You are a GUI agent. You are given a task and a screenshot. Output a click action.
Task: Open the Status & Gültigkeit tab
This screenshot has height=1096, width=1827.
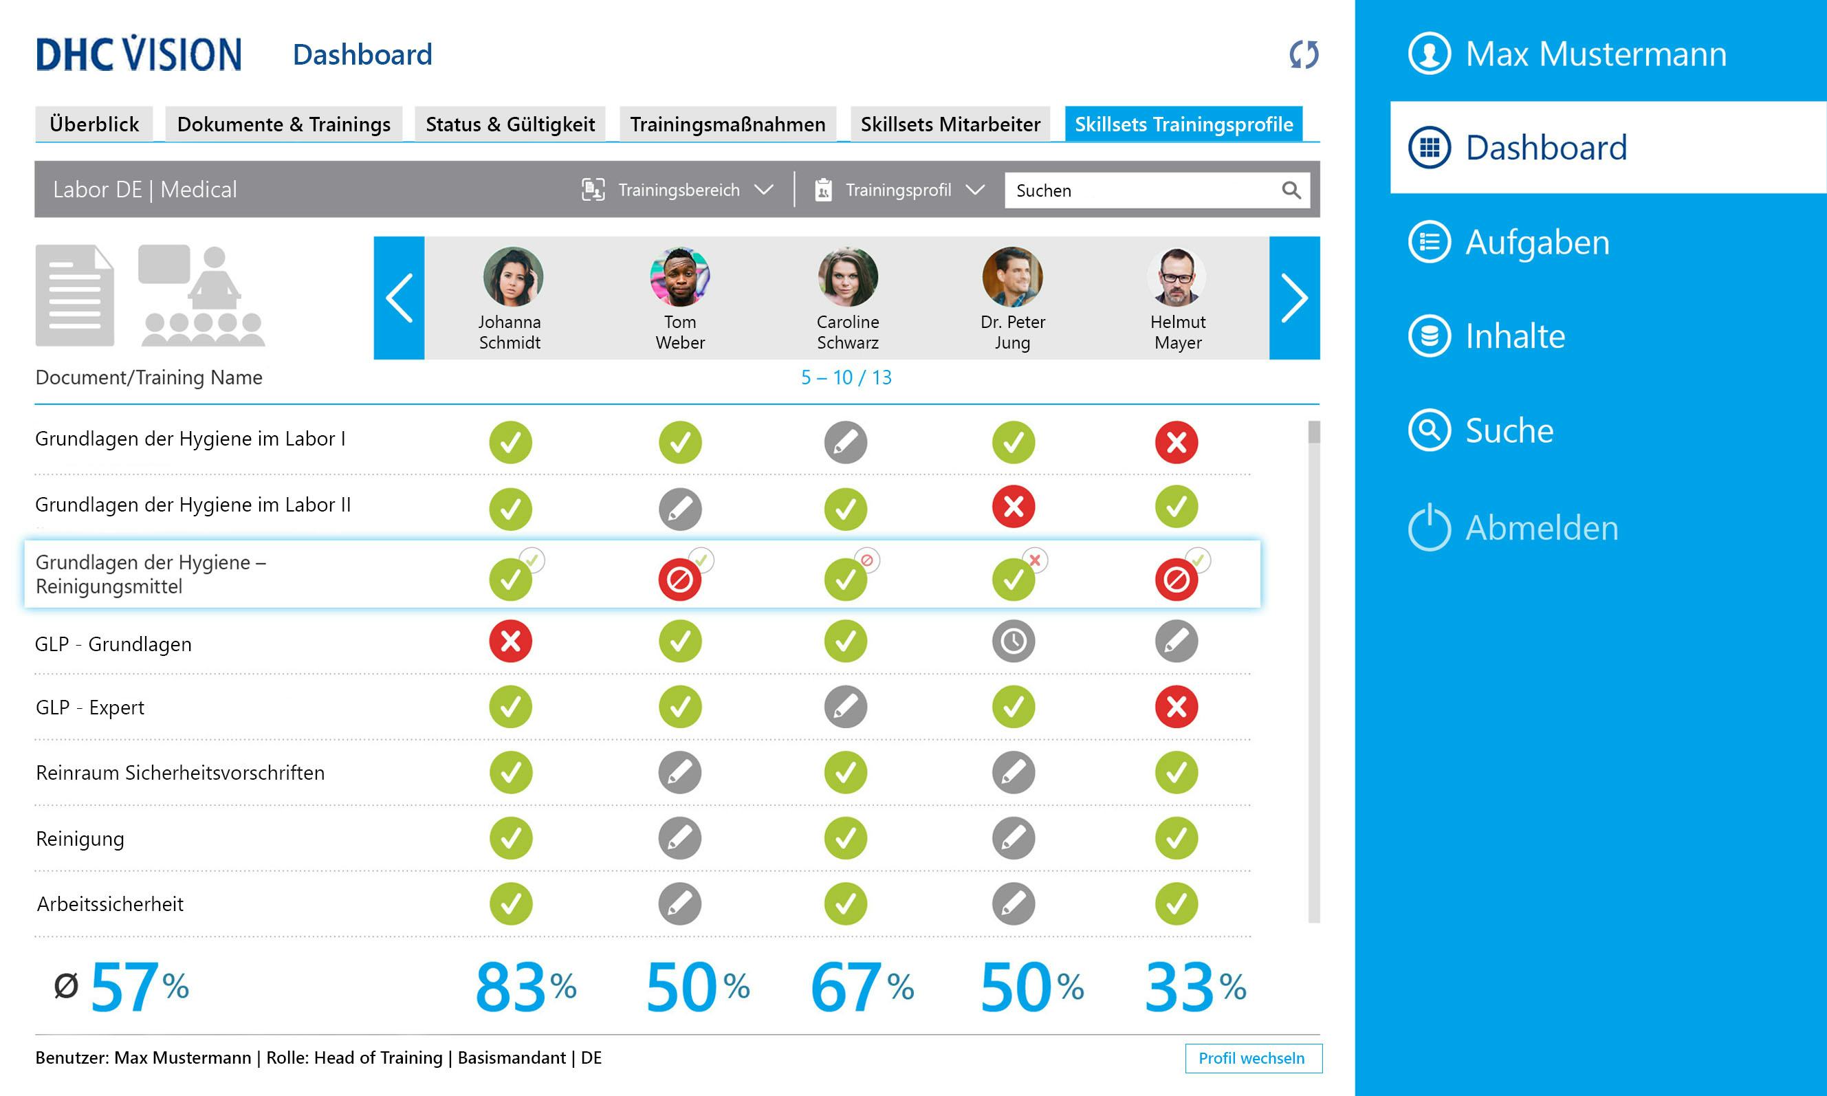coord(510,124)
